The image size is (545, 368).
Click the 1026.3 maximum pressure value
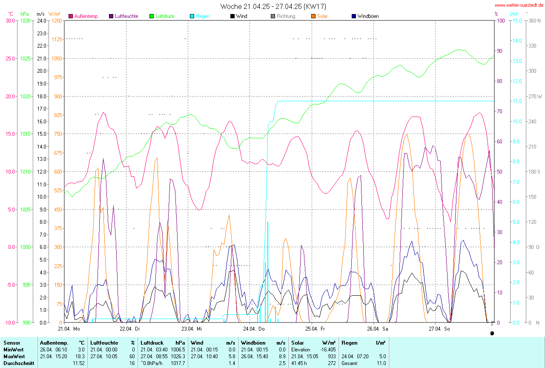point(178,357)
